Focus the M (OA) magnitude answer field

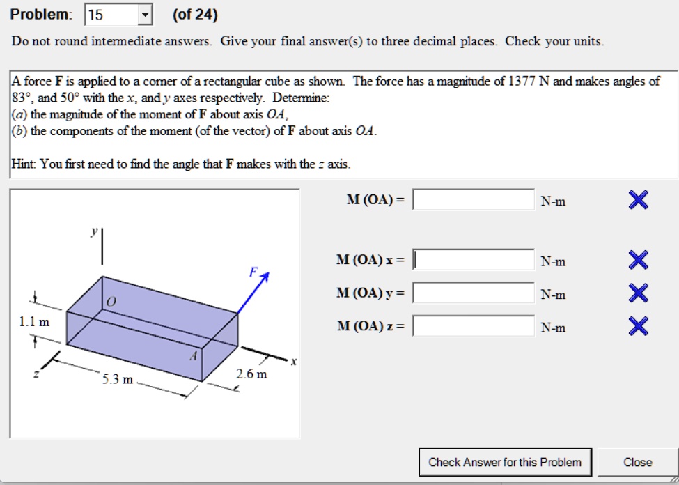474,200
